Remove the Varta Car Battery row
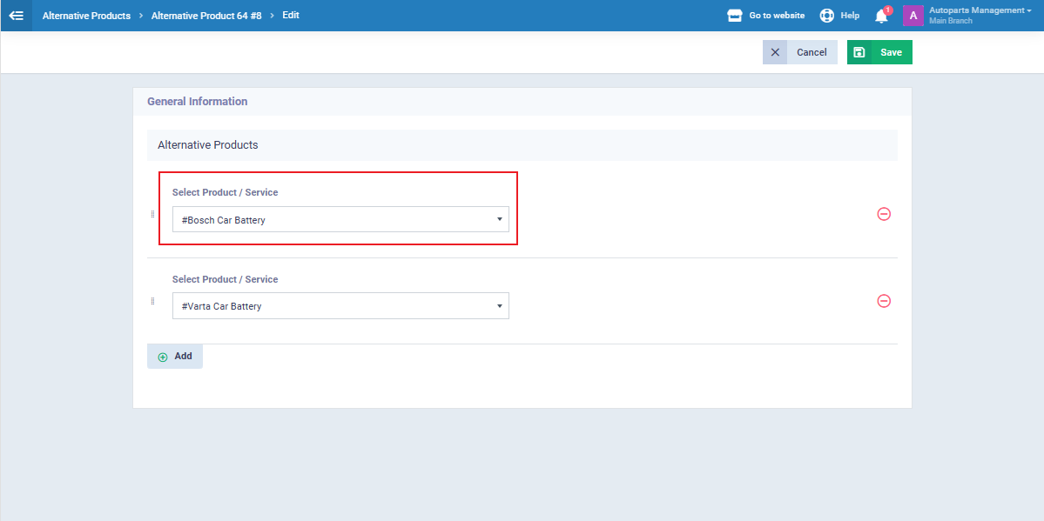This screenshot has height=521, width=1044. point(884,301)
